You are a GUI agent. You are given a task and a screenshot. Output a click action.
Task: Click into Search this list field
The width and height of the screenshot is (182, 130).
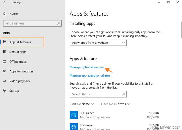pos(98,94)
